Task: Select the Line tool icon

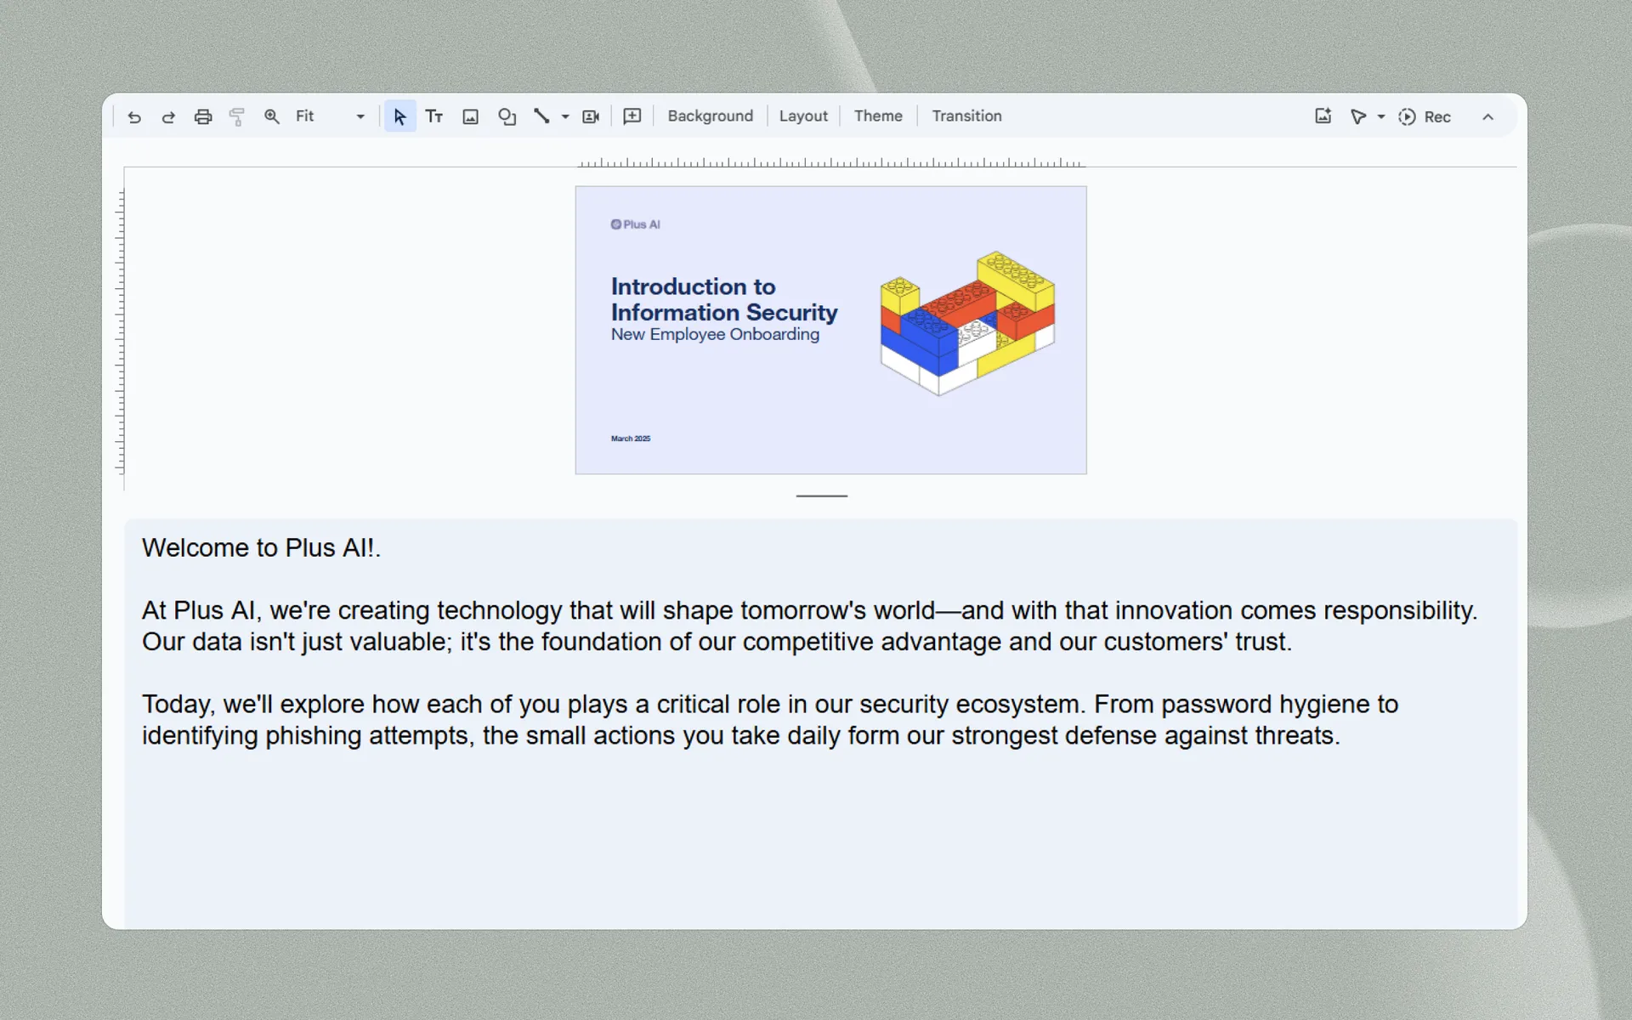Action: (541, 116)
